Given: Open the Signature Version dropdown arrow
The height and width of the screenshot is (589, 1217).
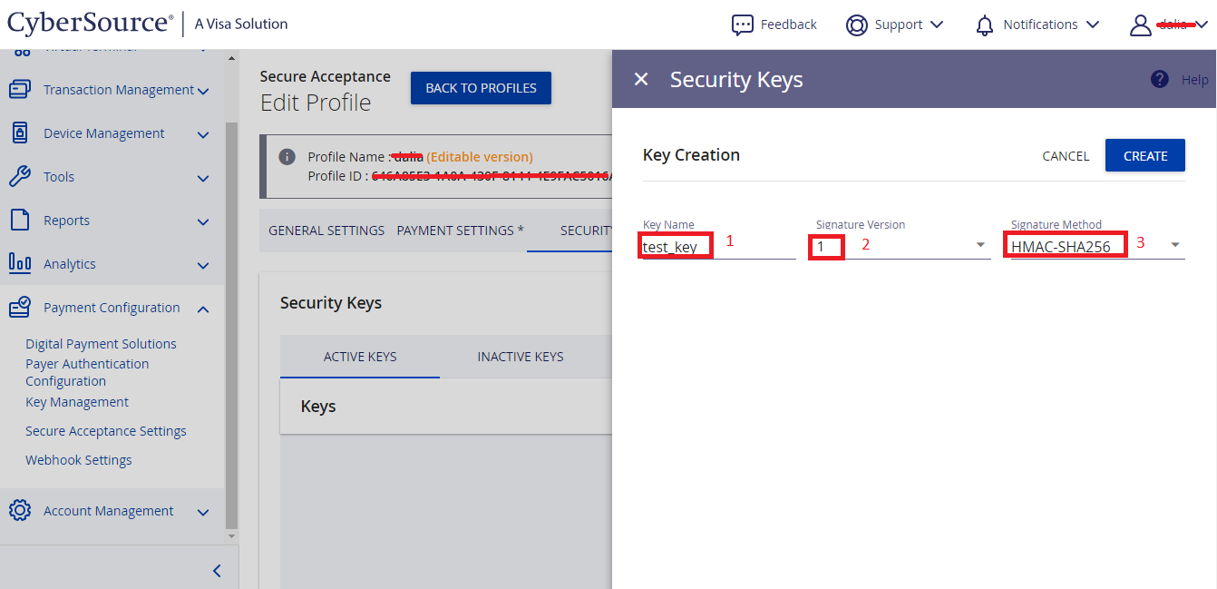Looking at the screenshot, I should pyautogui.click(x=980, y=245).
